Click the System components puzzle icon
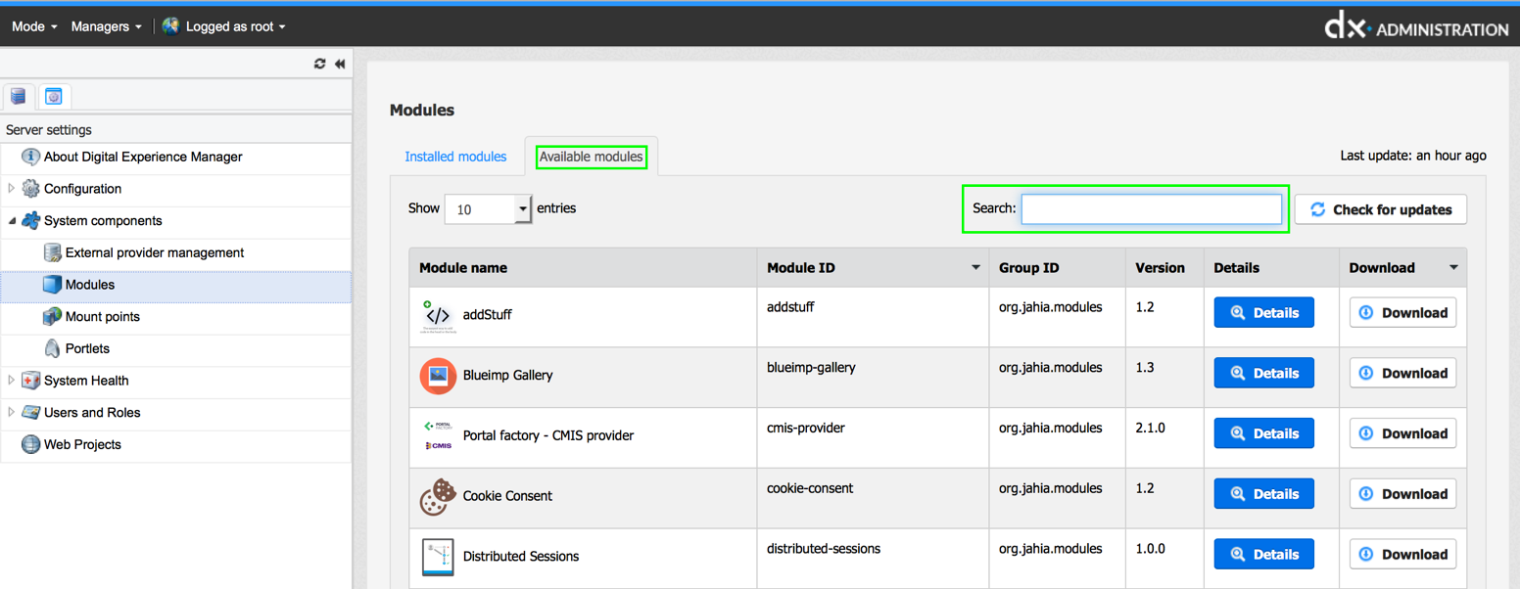The image size is (1520, 589). pos(31,221)
